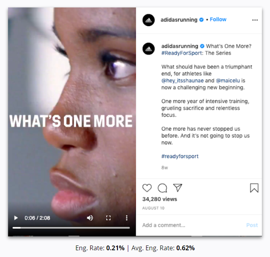The height and width of the screenshot is (257, 270).
Task: Toggle fullscreen mode on the video
Action: [108, 218]
